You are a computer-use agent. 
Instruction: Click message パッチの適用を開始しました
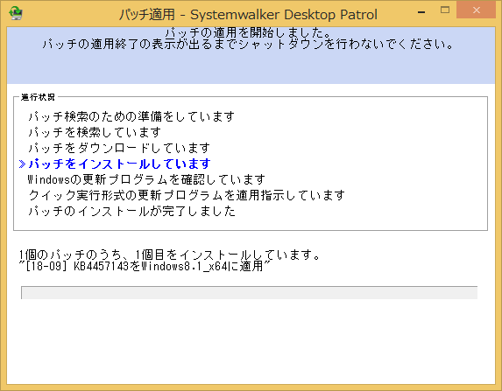click(248, 32)
